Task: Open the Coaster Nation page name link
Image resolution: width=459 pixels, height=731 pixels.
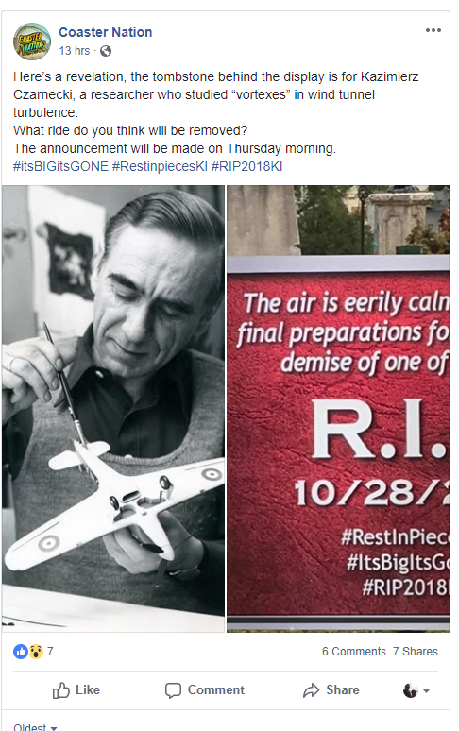Action: 106,32
